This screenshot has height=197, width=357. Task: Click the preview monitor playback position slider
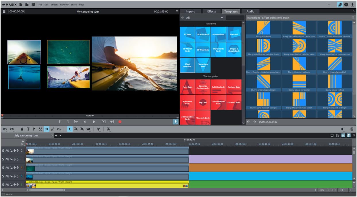(90, 118)
